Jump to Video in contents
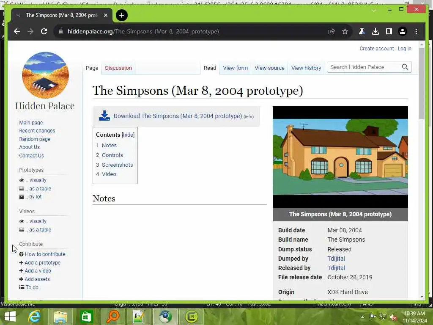Image resolution: width=433 pixels, height=325 pixels. click(109, 174)
